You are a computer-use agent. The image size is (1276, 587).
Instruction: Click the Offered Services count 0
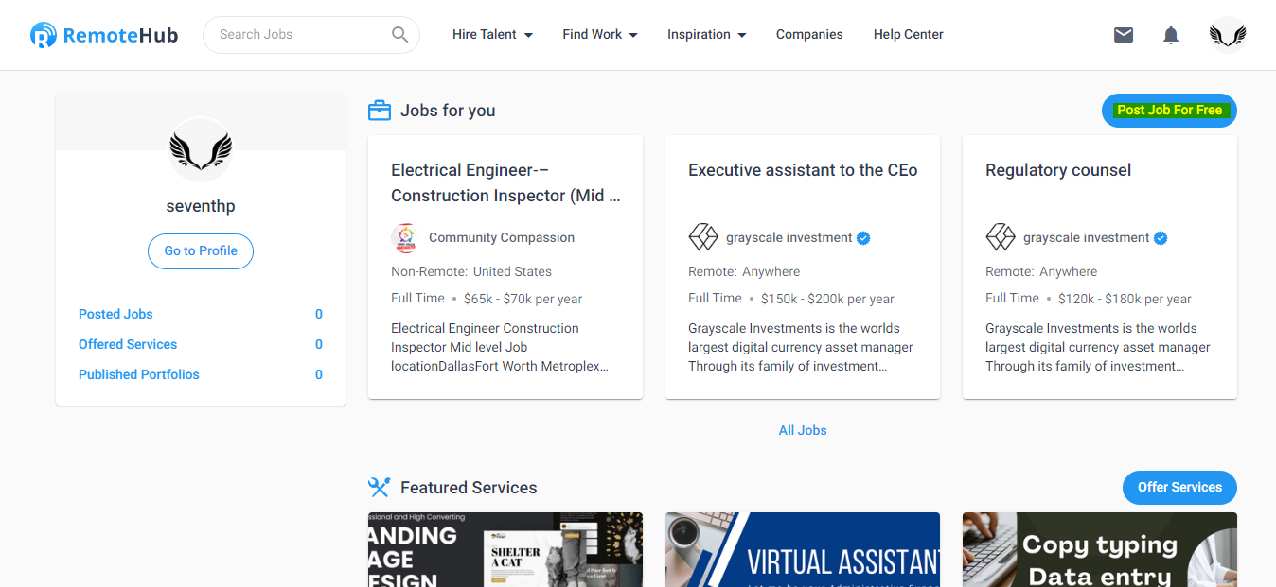coord(319,344)
